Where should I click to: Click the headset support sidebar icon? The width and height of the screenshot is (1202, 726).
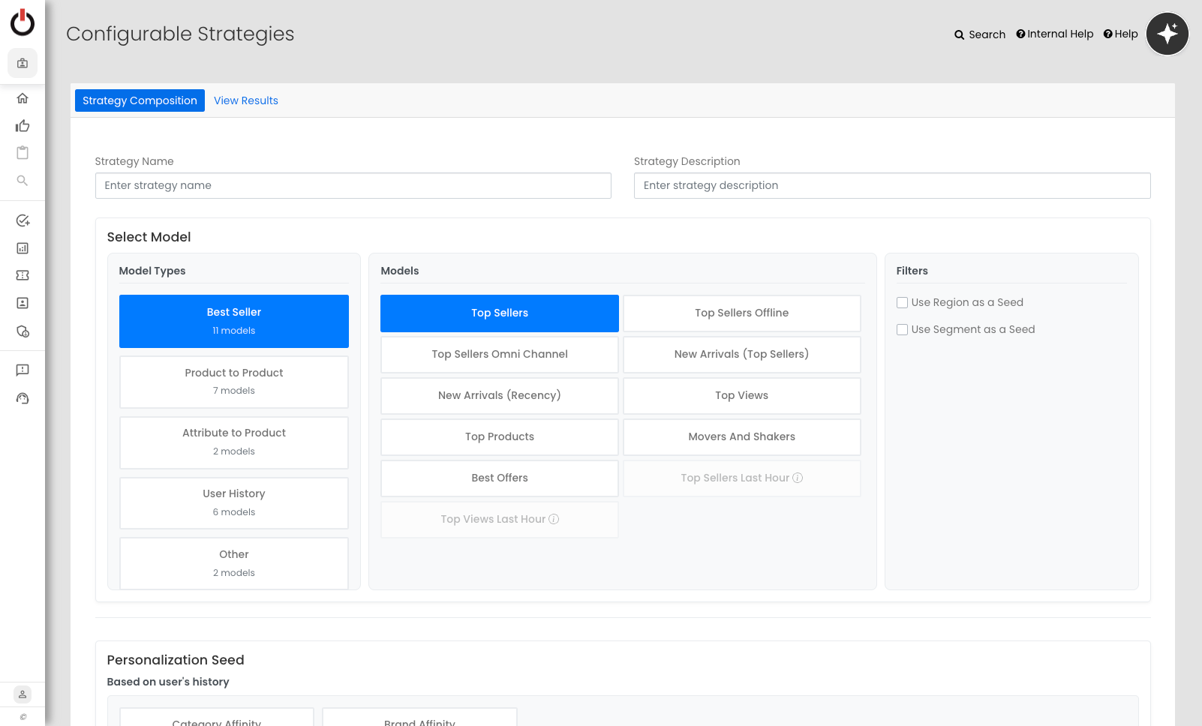23,398
